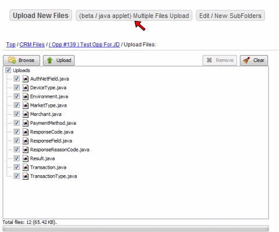The width and height of the screenshot is (279, 232).
Task: Click the Clear broom icon
Action: point(246,60)
